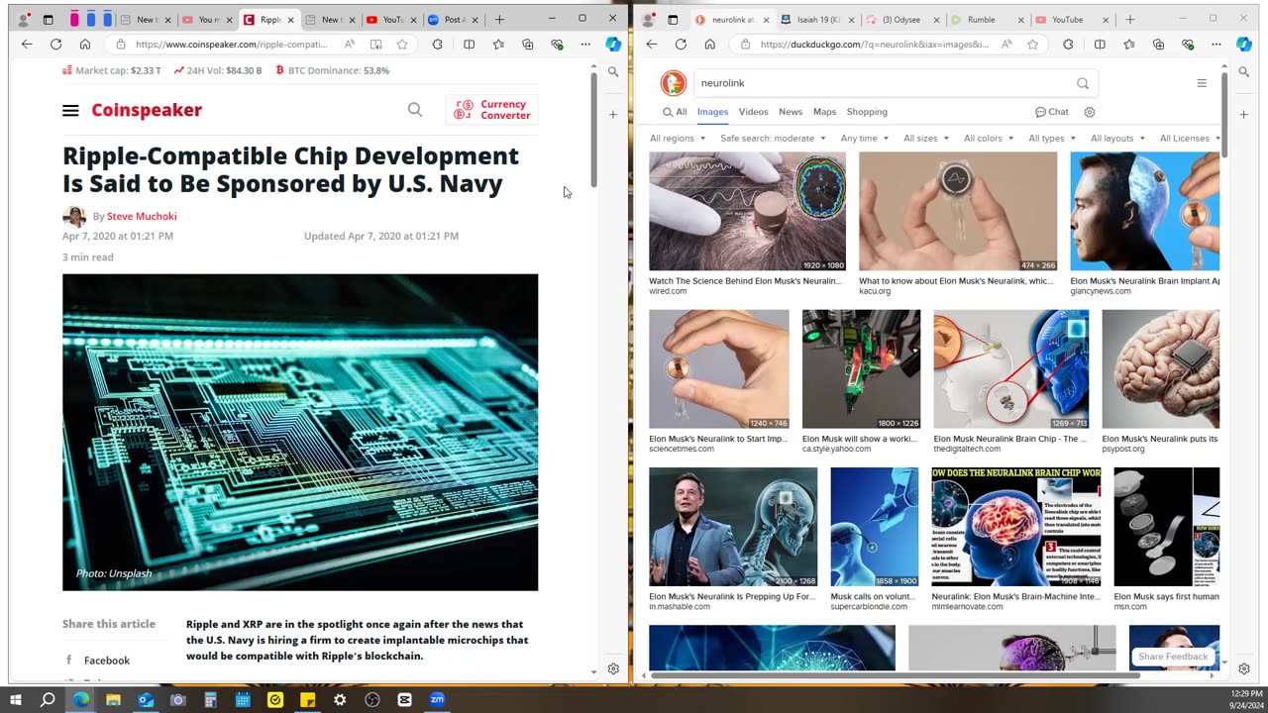The height and width of the screenshot is (713, 1268).
Task: Open the Coinspeaker hamburger menu
Action: click(70, 110)
